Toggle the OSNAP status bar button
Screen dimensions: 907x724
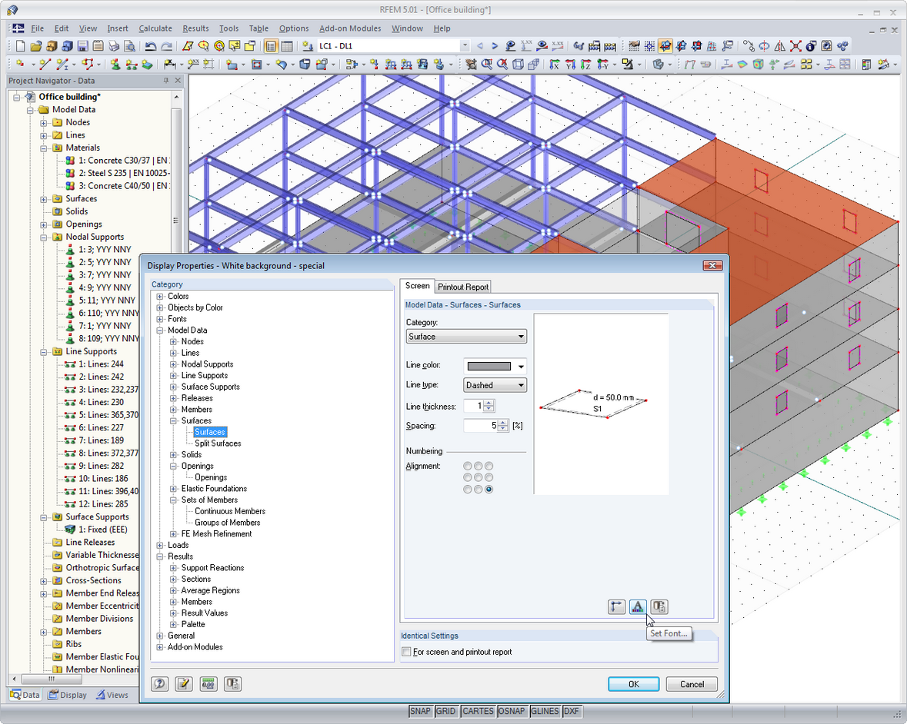click(512, 711)
